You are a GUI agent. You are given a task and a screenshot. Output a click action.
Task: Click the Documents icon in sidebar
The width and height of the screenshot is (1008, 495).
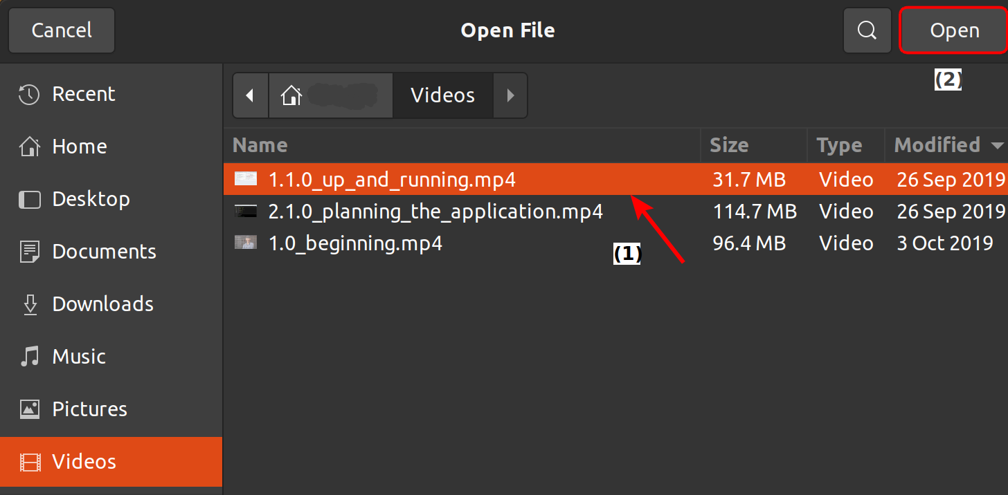(30, 252)
